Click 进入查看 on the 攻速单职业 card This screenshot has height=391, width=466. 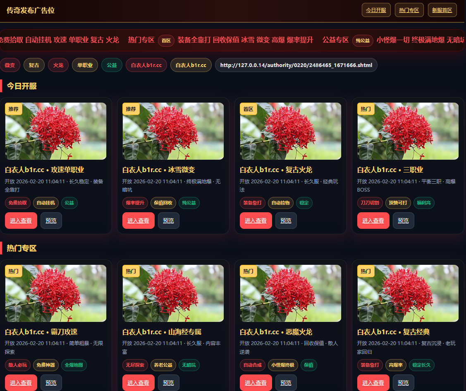(21, 221)
